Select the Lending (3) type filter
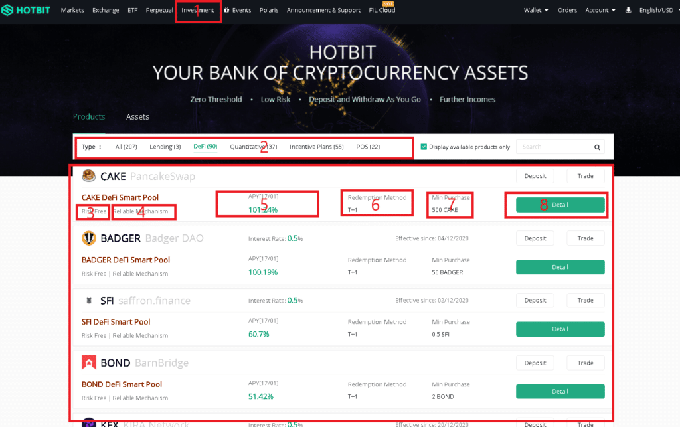 tap(165, 147)
